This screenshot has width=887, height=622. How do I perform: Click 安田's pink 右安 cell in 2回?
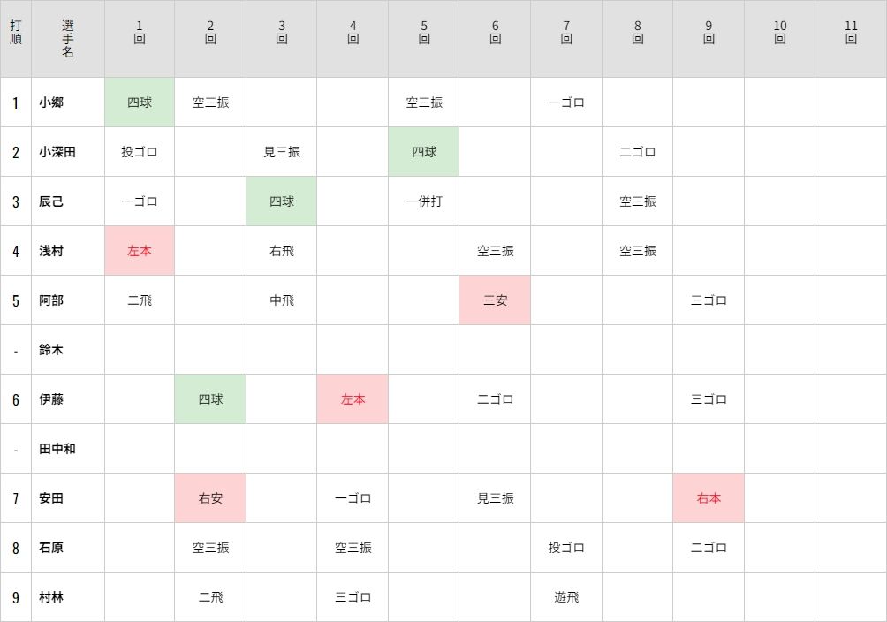[x=210, y=498]
